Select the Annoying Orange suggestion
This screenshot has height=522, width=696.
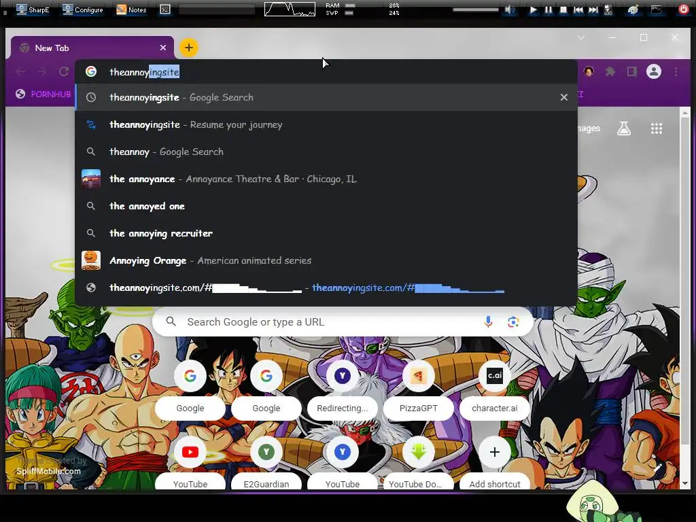326,260
